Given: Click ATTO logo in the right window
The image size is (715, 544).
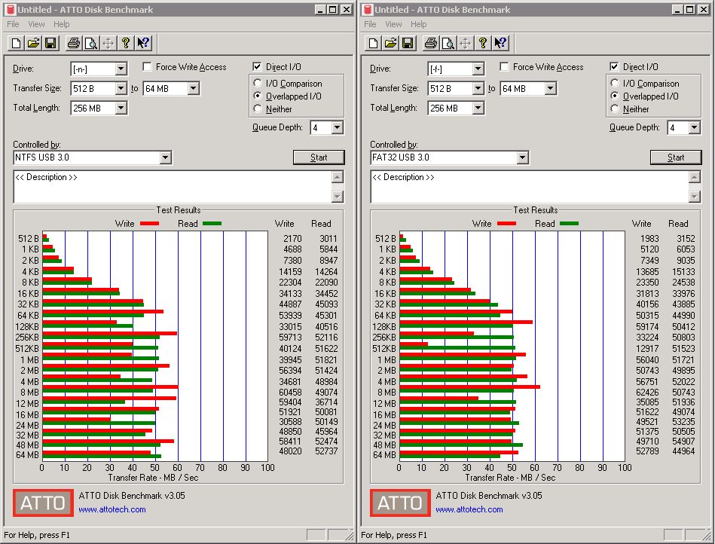Looking at the screenshot, I should click(400, 503).
